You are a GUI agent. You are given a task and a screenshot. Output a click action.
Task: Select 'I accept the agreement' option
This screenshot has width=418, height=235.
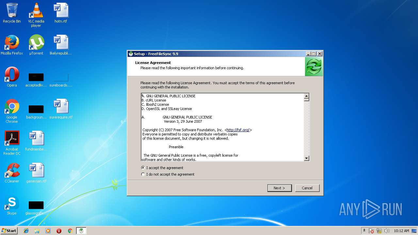[x=162, y=168]
